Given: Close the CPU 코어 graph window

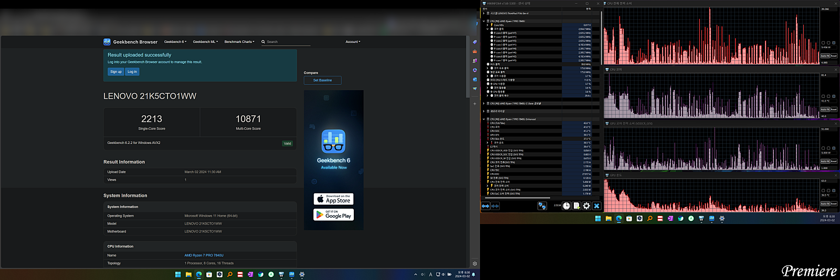Looking at the screenshot, I should [835, 69].
